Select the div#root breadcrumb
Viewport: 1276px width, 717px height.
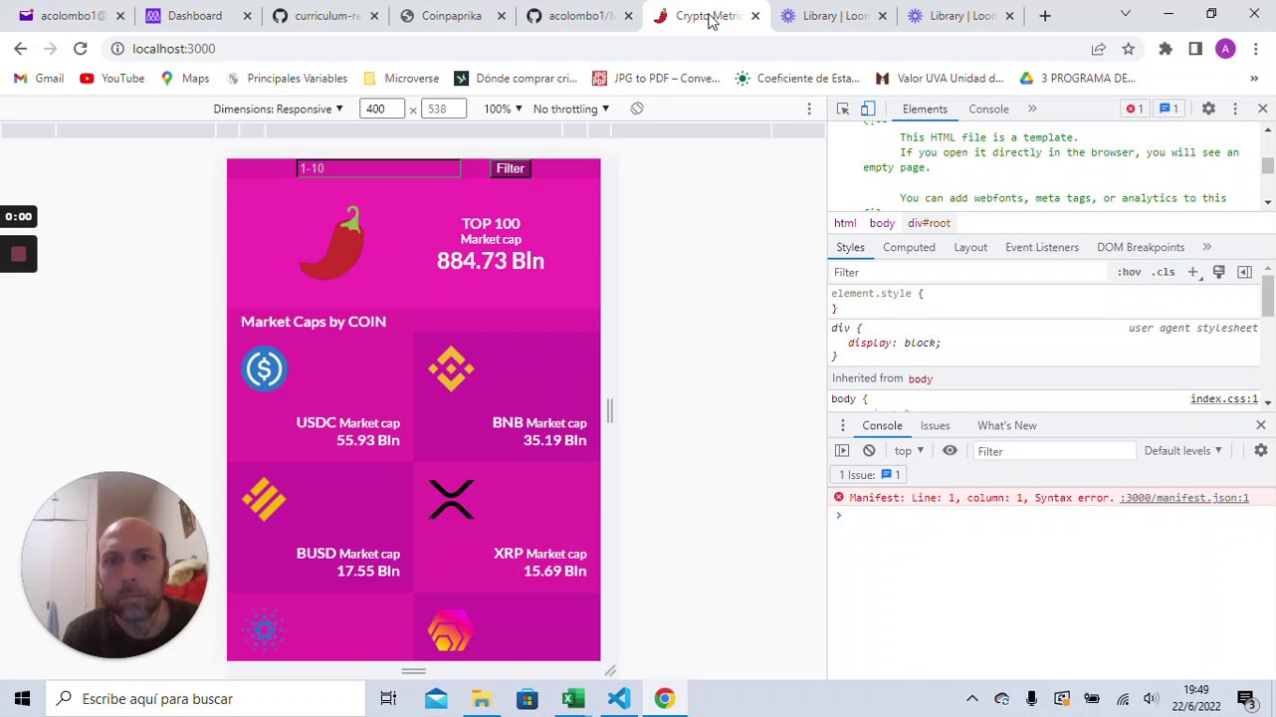click(x=929, y=223)
